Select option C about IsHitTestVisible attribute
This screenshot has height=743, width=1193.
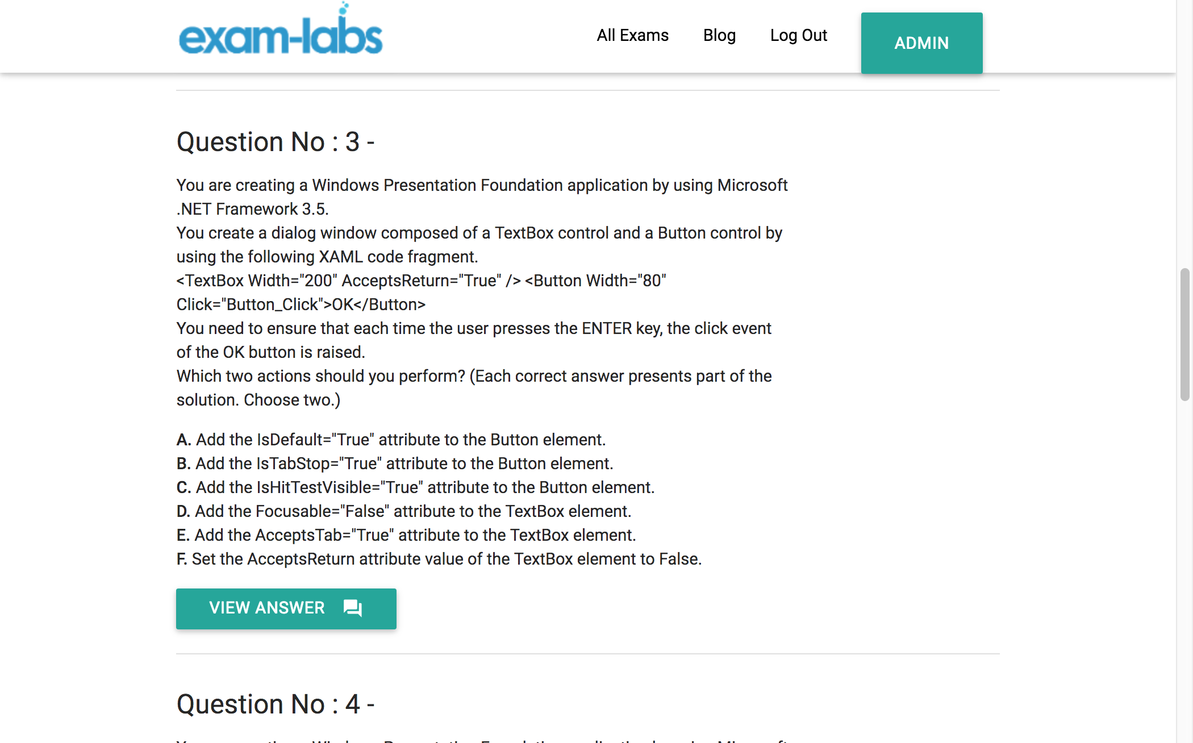point(415,487)
